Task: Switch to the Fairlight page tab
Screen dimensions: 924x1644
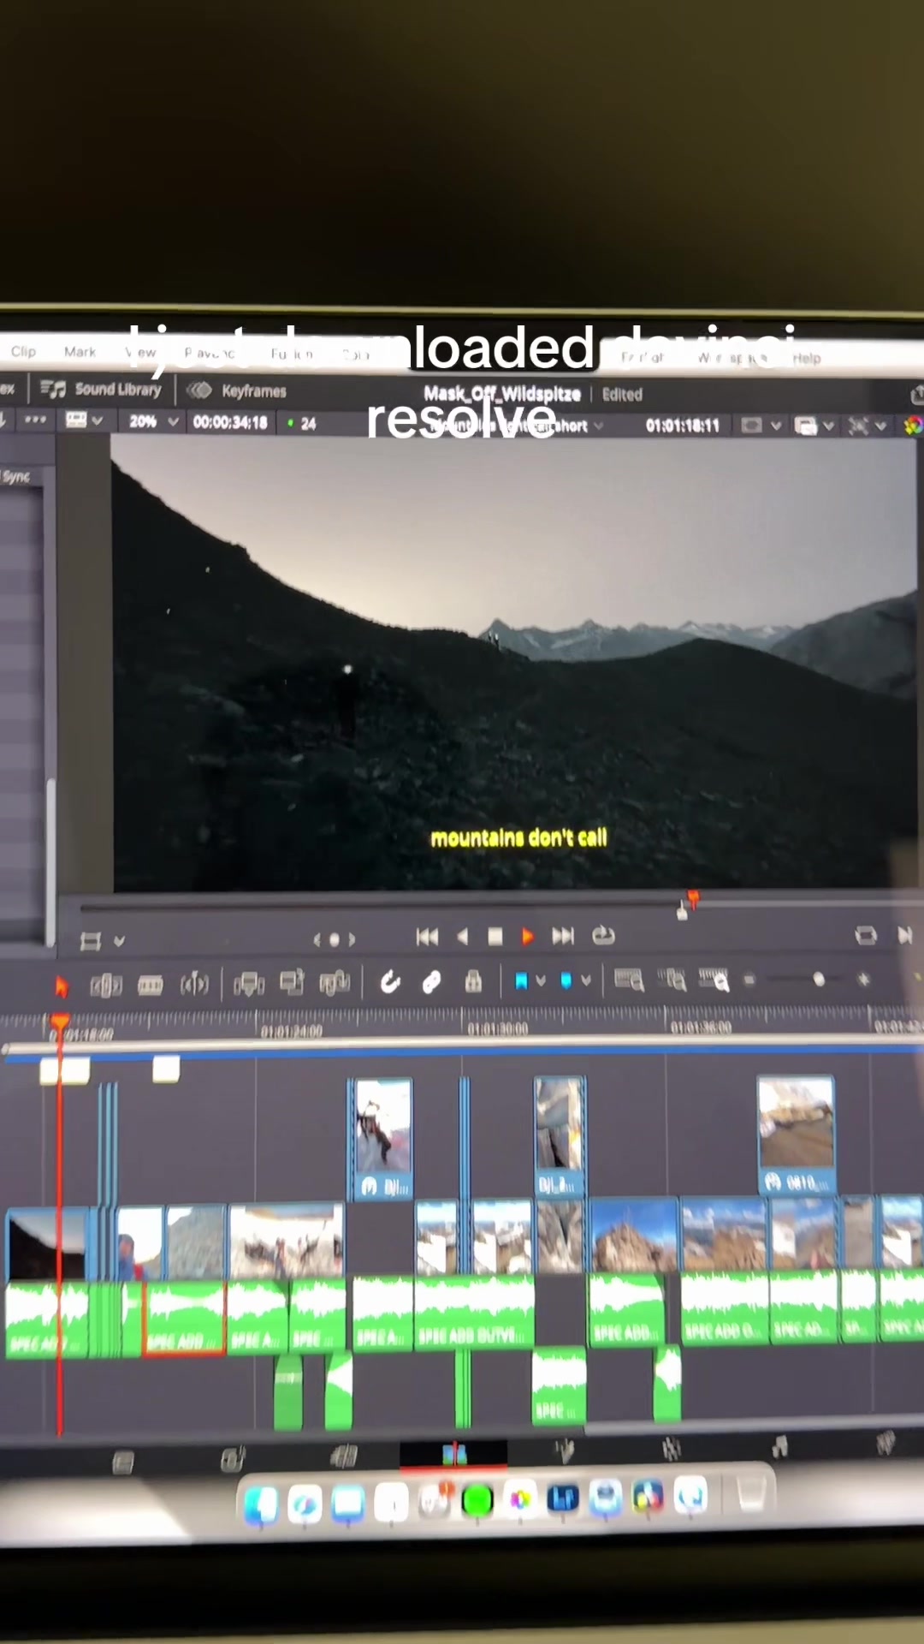Action: pos(779,1447)
